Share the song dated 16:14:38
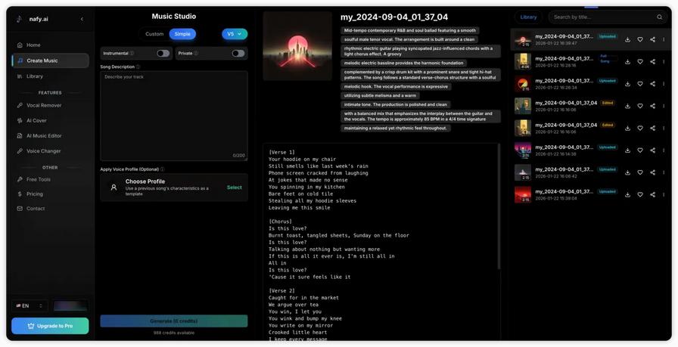Image resolution: width=678 pixels, height=347 pixels. pos(652,150)
